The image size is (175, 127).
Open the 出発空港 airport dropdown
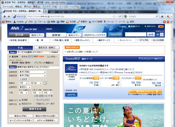coord(32,72)
